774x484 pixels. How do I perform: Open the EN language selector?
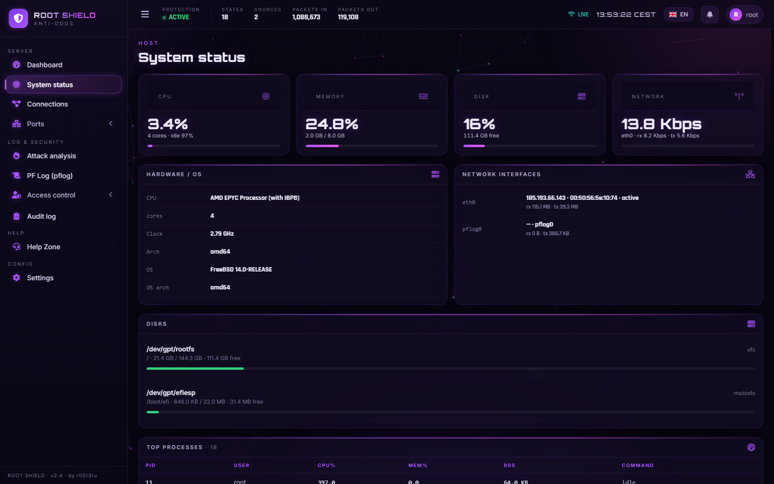click(678, 15)
